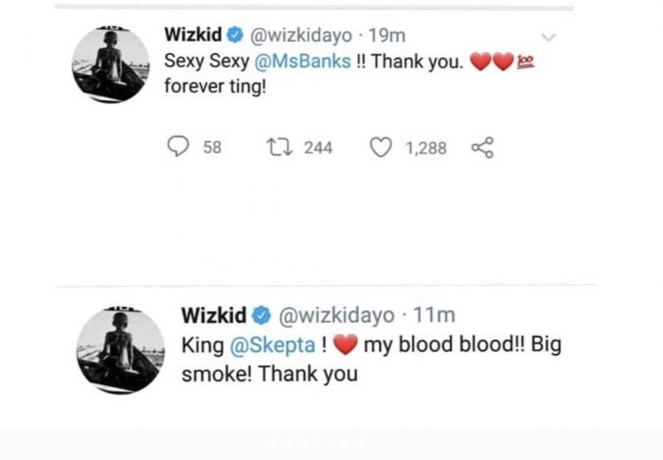Screen dimensions: 663x460
Task: Click the verified badge on the 11m tweet
Action: pyautogui.click(x=261, y=315)
